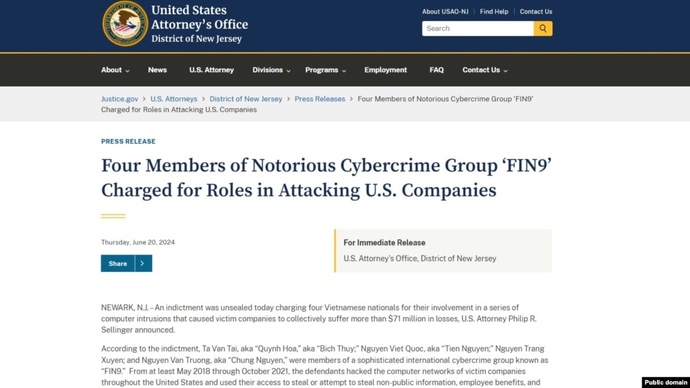Screen dimensions: 690x388
Task: Click the About USAO-NJ top link
Action: [445, 12]
